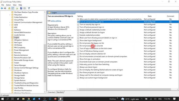Click the Logon folder icon in tree
The height and width of the screenshot is (101, 179).
pos(12,37)
